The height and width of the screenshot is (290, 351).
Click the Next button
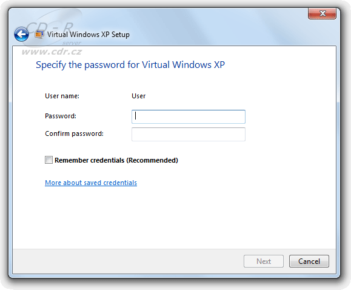pyautogui.click(x=264, y=261)
